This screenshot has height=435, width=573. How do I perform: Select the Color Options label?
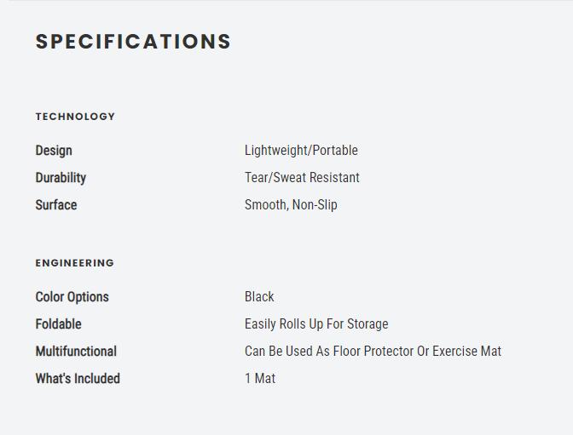click(72, 297)
